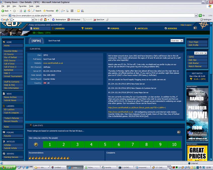Click the help icon in the Clan Stats section
Image resolution: width=213 pixels, height=170 pixels.
179,132
